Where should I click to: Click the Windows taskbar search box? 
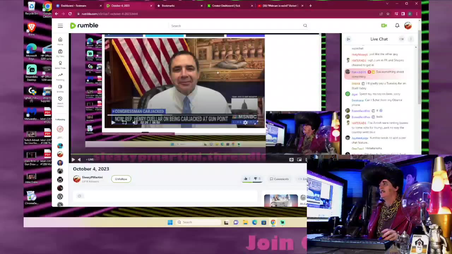(x=198, y=222)
